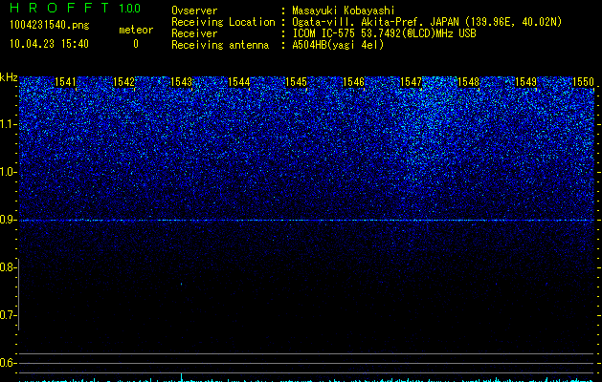Click the 1550 time marker
This screenshot has width=602, height=382.
pos(583,82)
